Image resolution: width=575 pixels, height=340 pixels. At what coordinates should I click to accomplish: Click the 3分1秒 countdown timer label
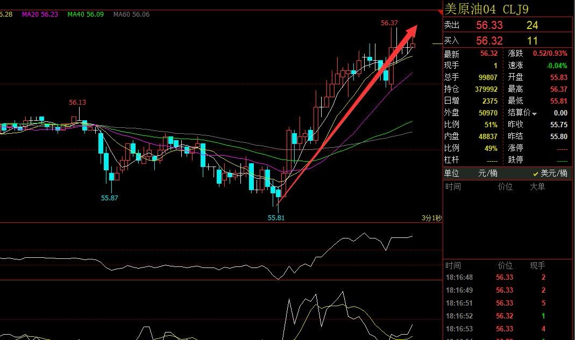431,218
